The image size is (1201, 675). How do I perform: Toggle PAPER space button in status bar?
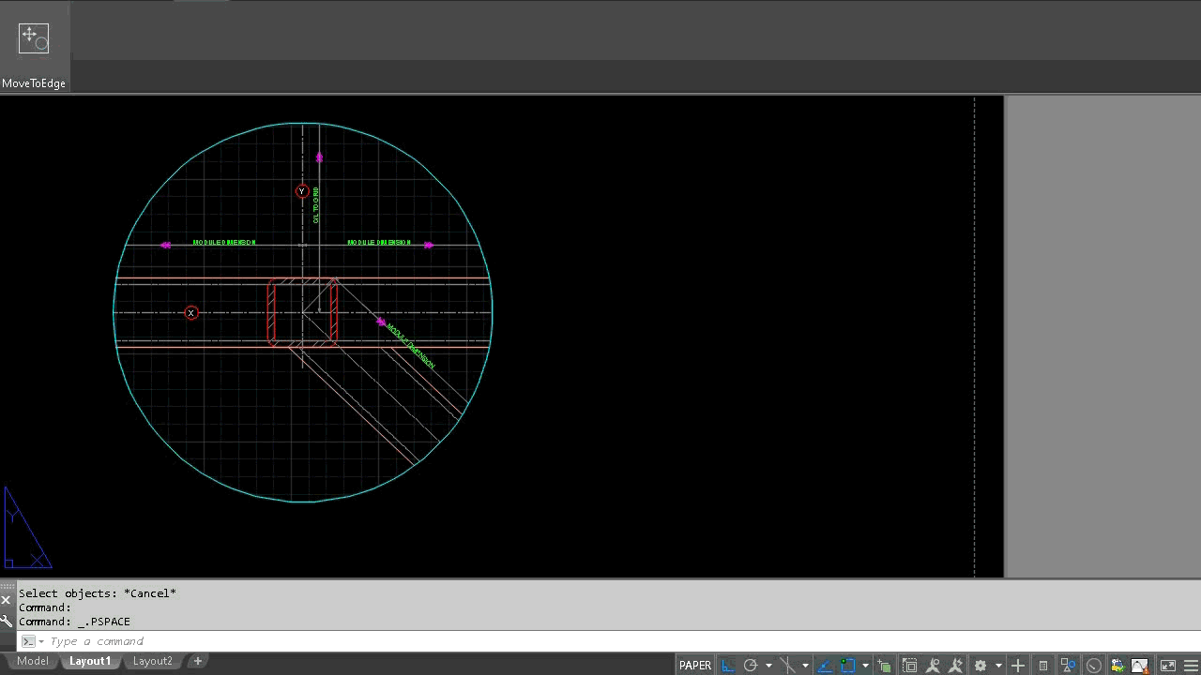(x=695, y=666)
